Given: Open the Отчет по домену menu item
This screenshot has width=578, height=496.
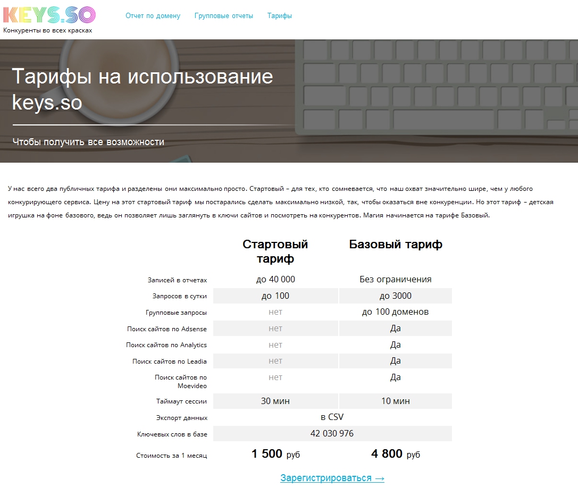Looking at the screenshot, I should 153,16.
